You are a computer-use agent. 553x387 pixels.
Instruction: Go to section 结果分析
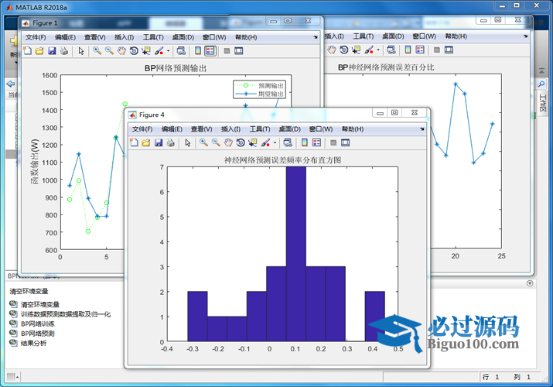click(x=33, y=343)
